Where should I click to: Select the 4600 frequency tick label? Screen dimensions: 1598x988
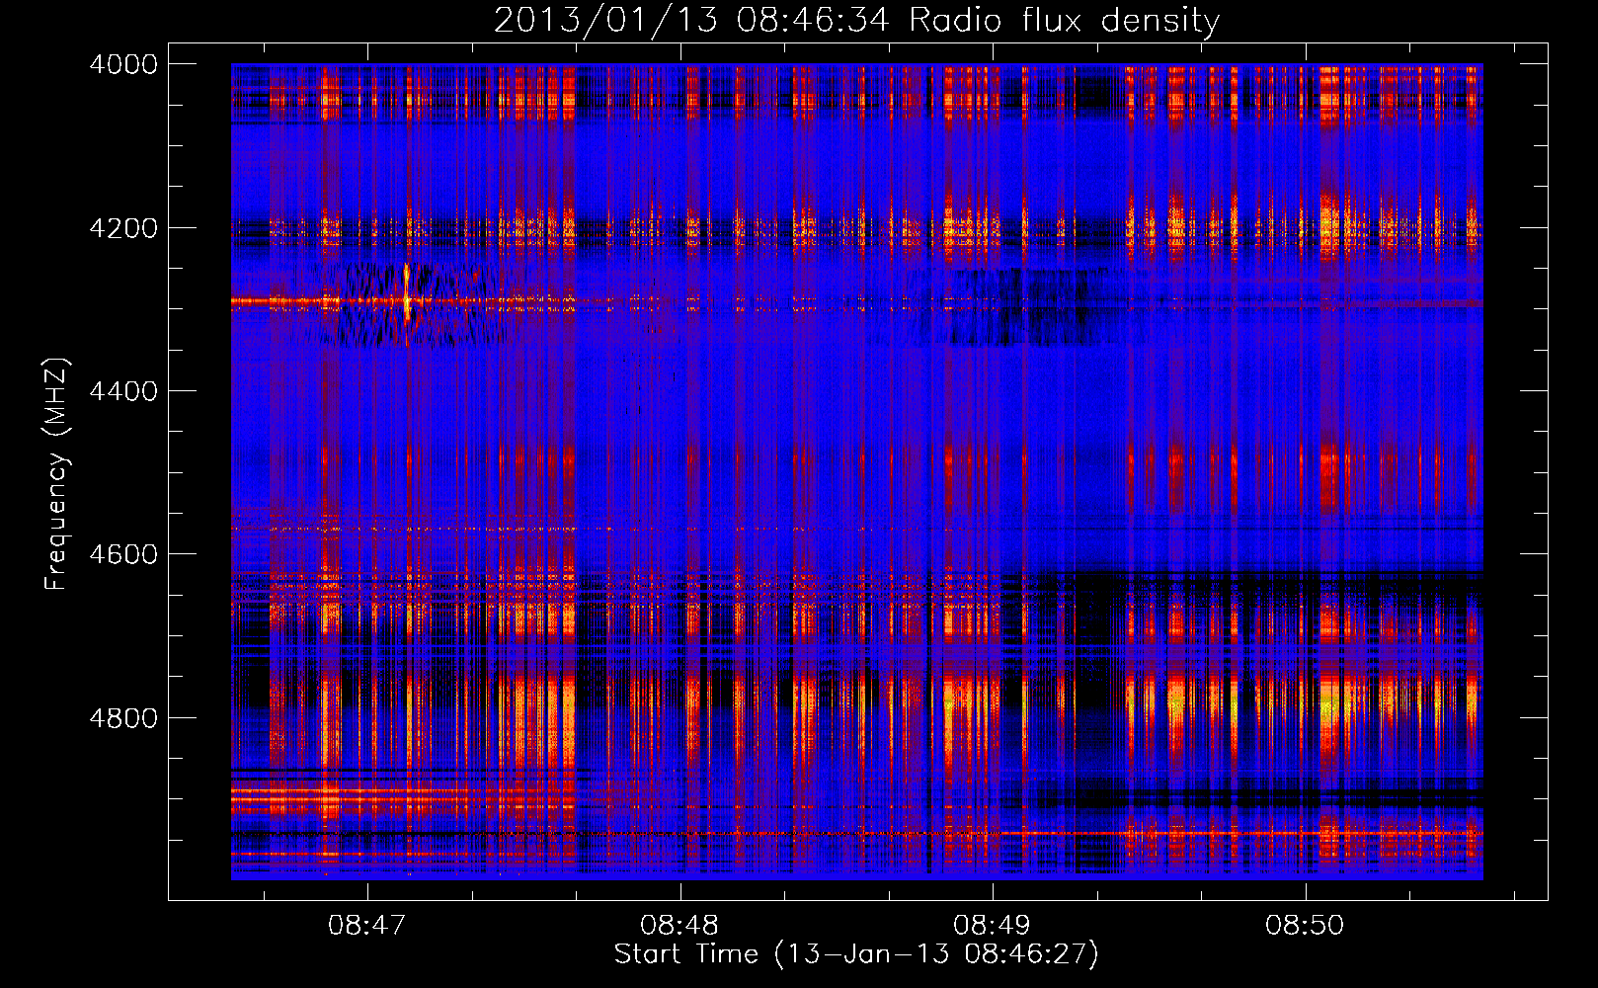[123, 554]
